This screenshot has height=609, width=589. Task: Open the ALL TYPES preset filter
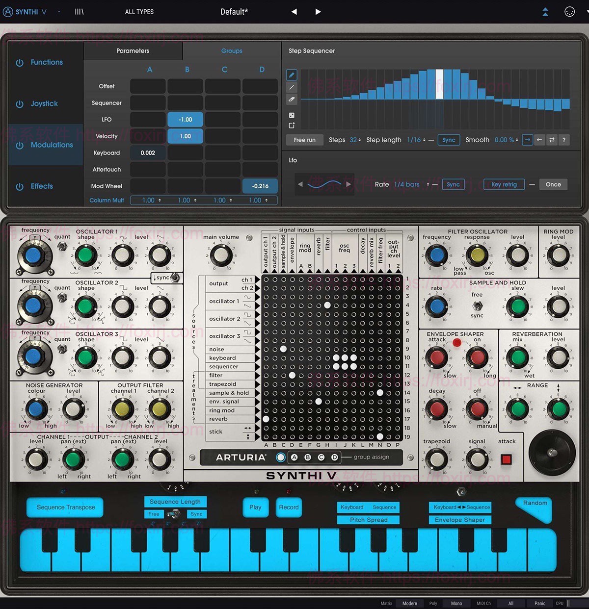(139, 11)
